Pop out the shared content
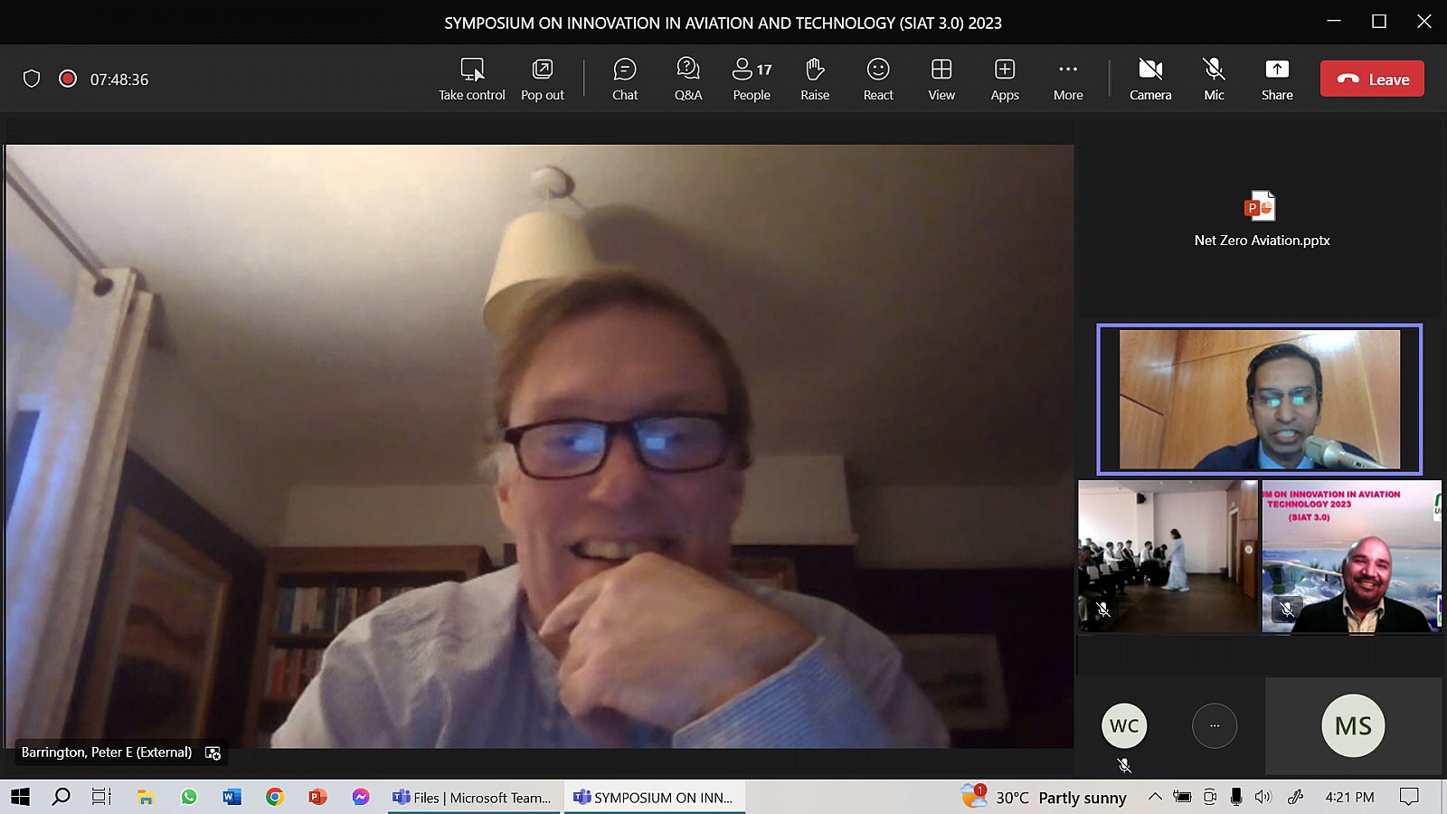The width and height of the screenshot is (1447, 814). 542,79
